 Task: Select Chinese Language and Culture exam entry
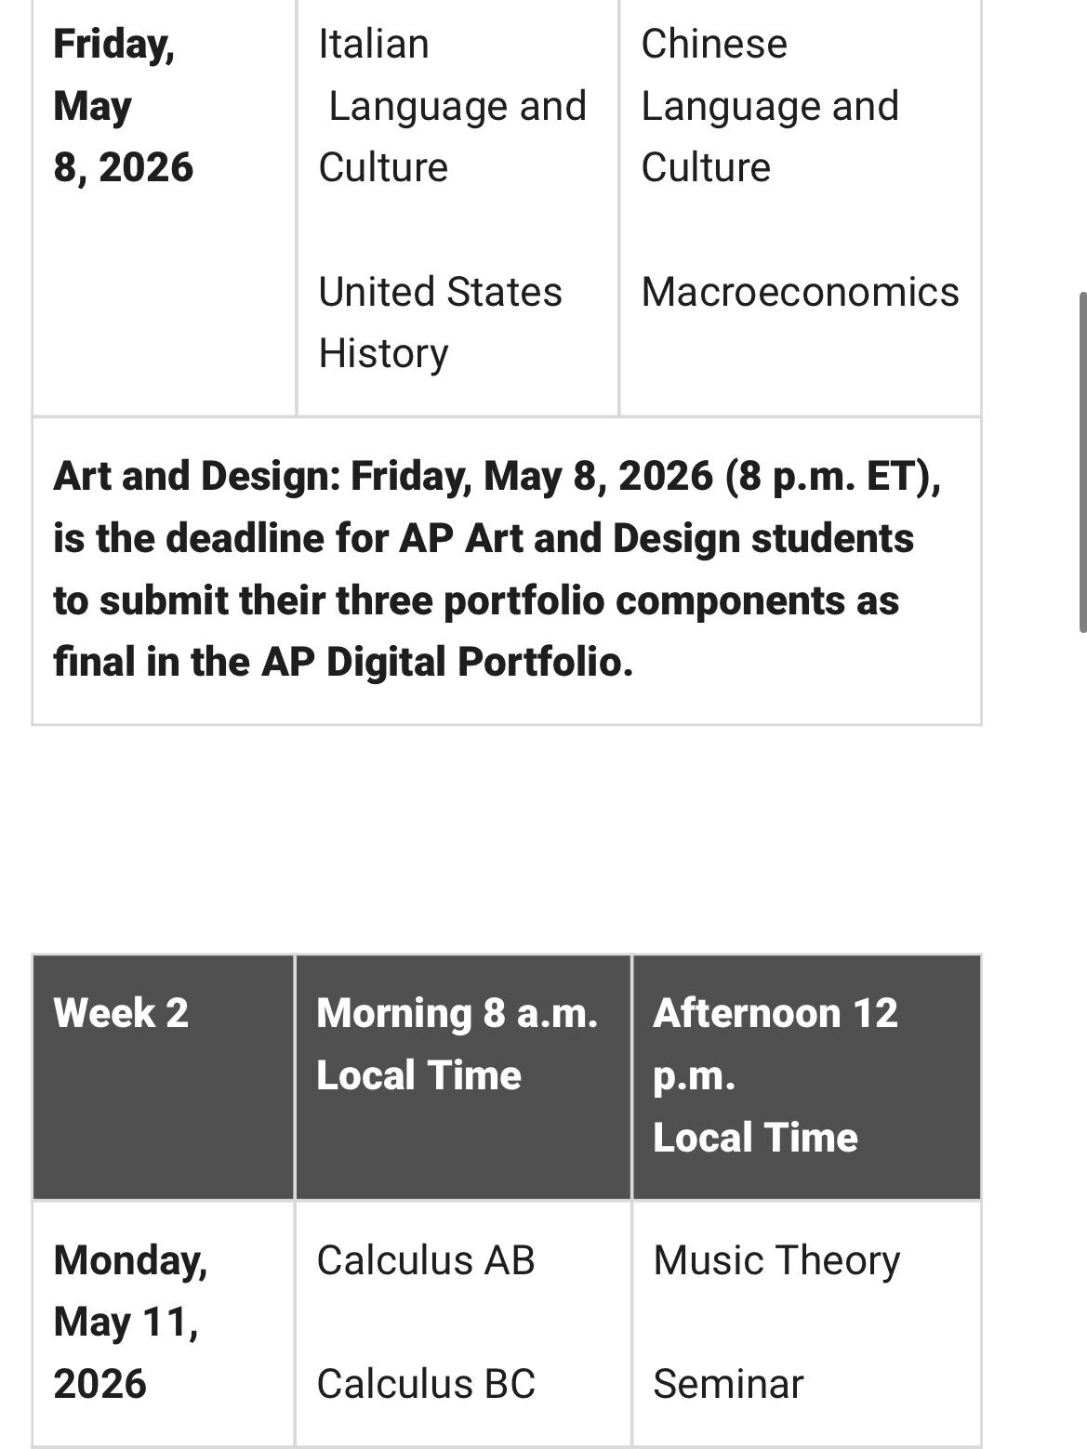(x=770, y=106)
